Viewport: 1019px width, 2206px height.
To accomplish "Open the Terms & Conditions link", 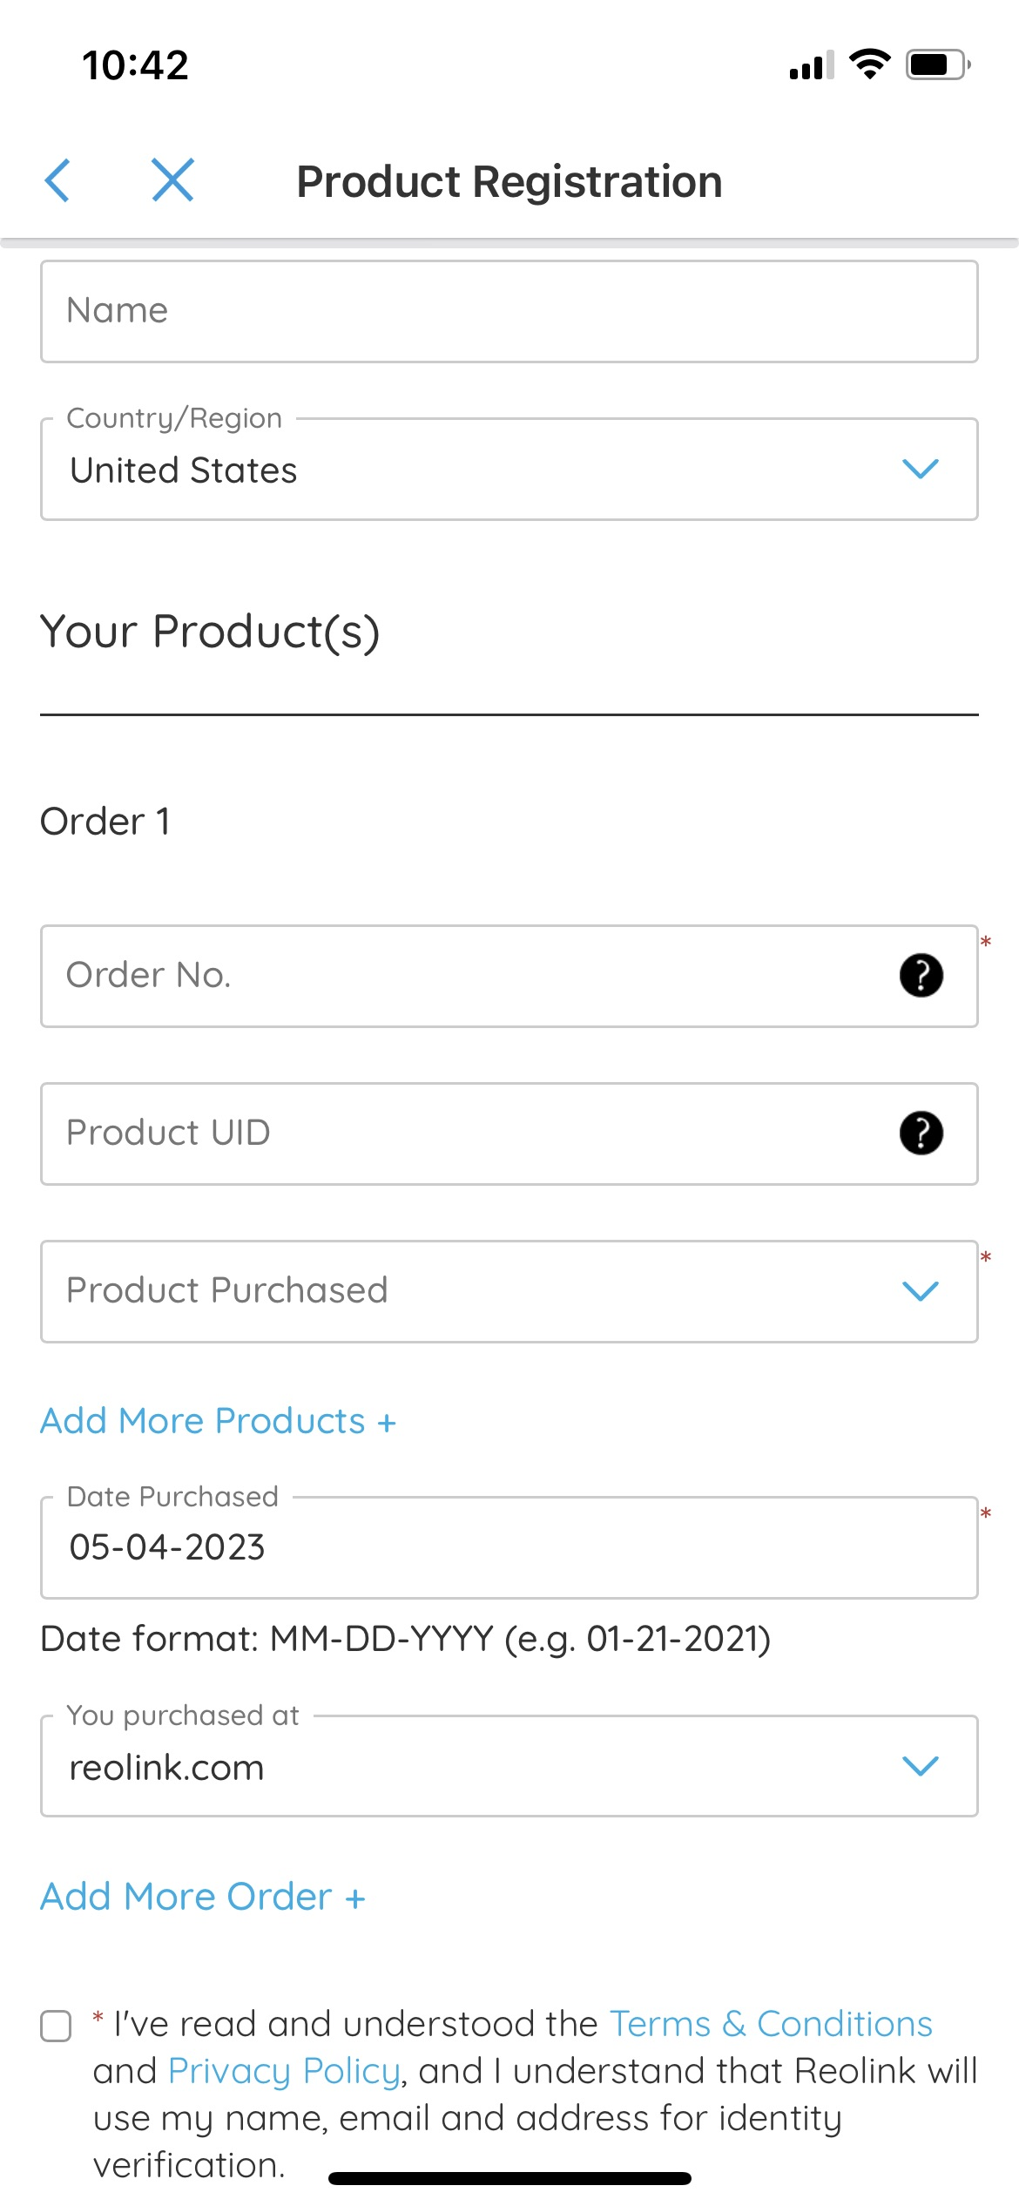I will (x=771, y=2024).
